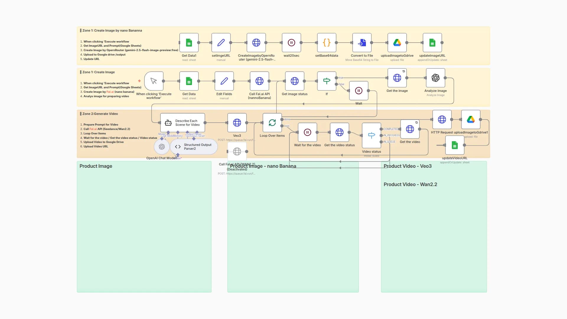Open the Wait for the video node
Viewport: 567px width, 319px height.
[307, 132]
